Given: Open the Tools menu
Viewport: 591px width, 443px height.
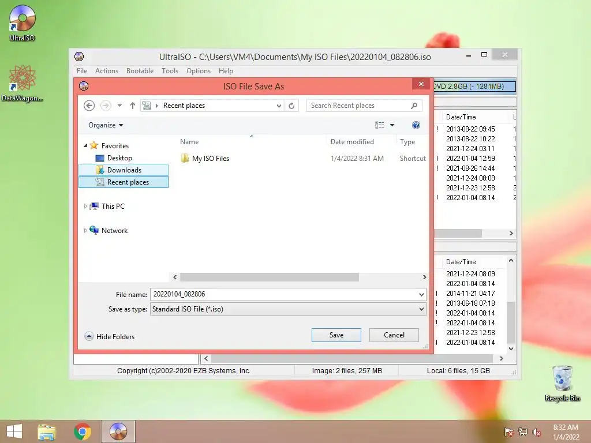Looking at the screenshot, I should [170, 71].
